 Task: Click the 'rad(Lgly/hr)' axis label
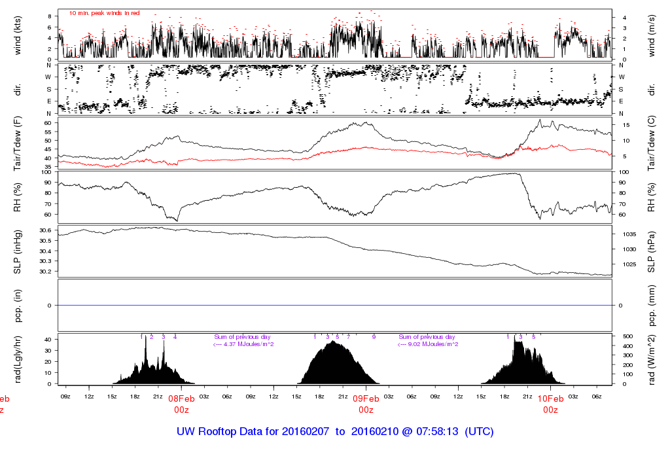tap(18, 359)
